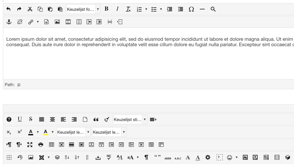
Task: Click the Insert link chain icon
Action: click(31, 22)
